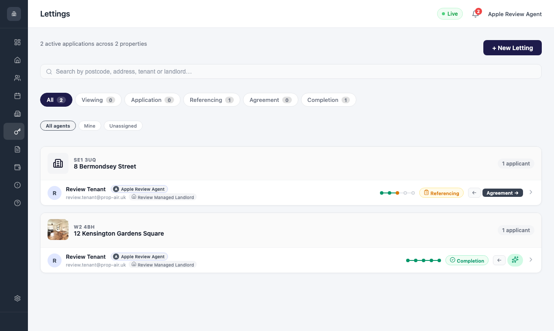Click the 8 Bermondsey Street title
Viewport: 554px width, 331px height.
pyautogui.click(x=105, y=166)
